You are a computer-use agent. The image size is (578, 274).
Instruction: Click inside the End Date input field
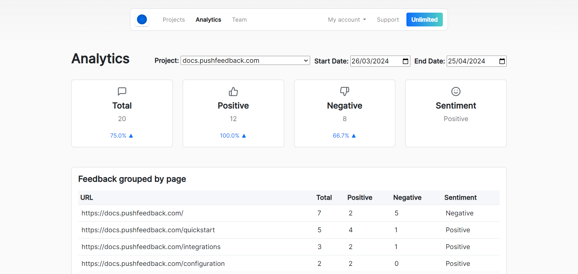tap(470, 61)
